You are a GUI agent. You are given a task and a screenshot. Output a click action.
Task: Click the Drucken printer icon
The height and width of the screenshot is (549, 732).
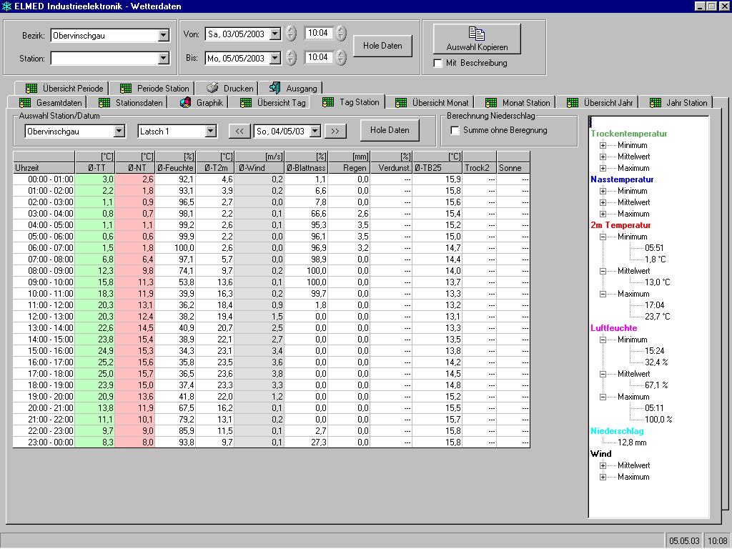click(212, 89)
